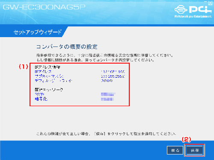Click the PCI logo

pyautogui.click(x=193, y=9)
